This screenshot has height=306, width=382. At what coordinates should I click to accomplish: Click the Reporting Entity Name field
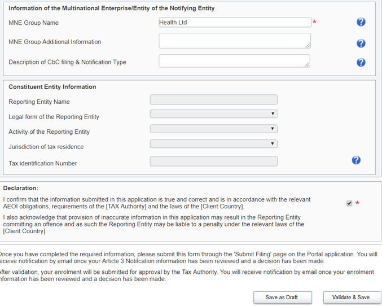click(x=214, y=100)
